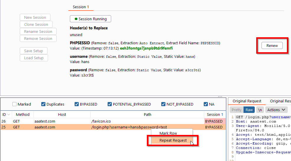Screen dimensions: 291x161
Task: Click the Load Setup button
Action: [x=34, y=58]
